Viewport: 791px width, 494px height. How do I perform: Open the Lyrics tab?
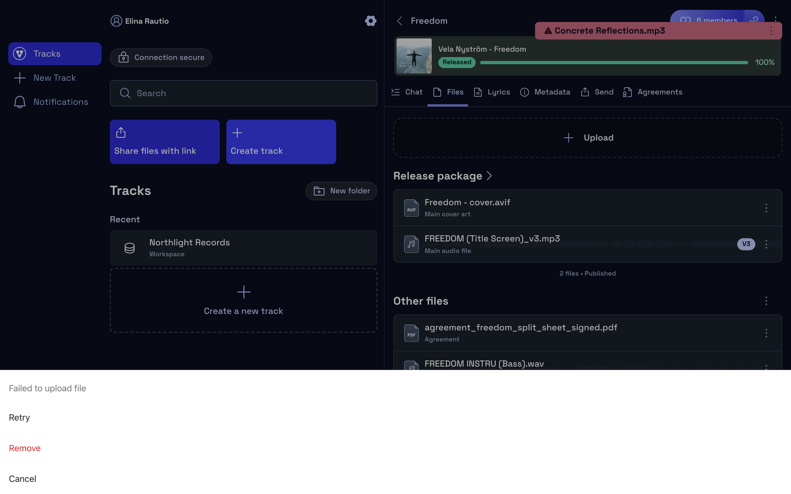tap(491, 92)
